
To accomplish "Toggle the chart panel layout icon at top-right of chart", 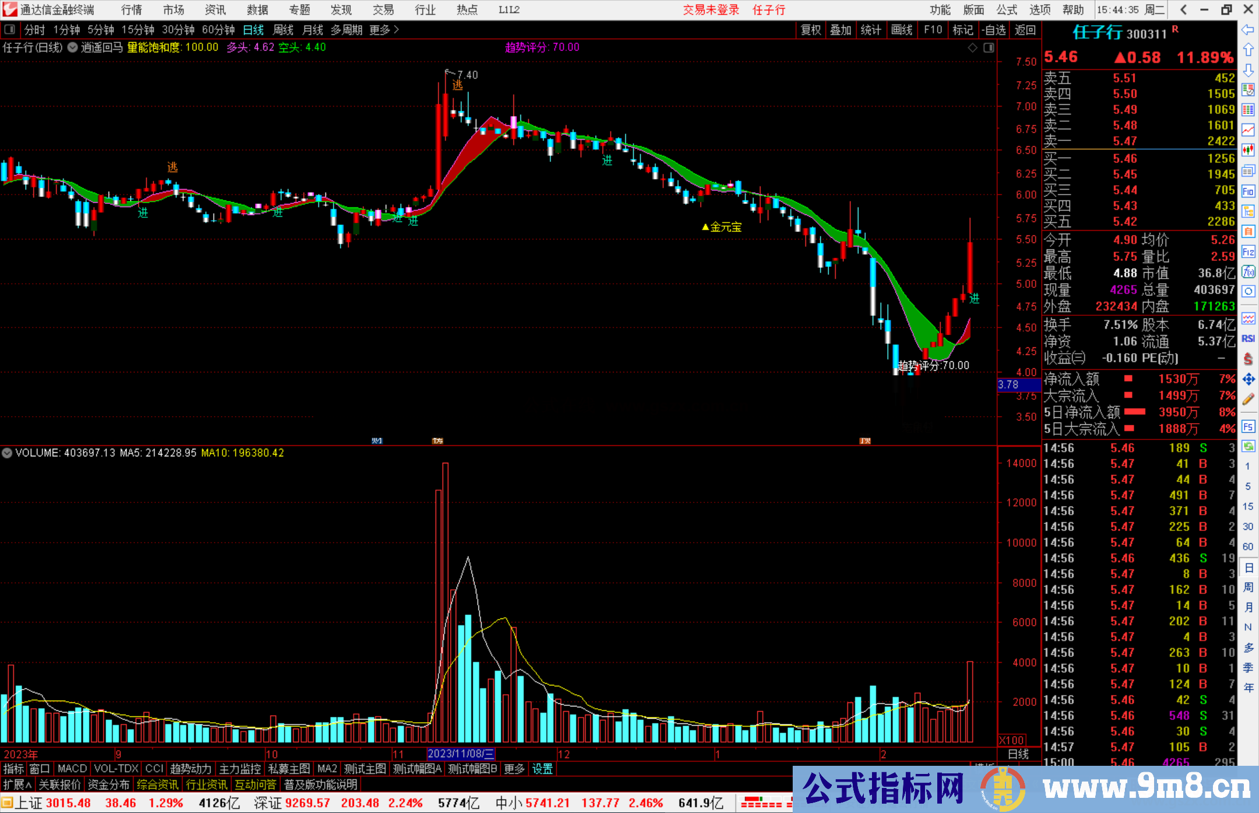I will click(x=989, y=48).
